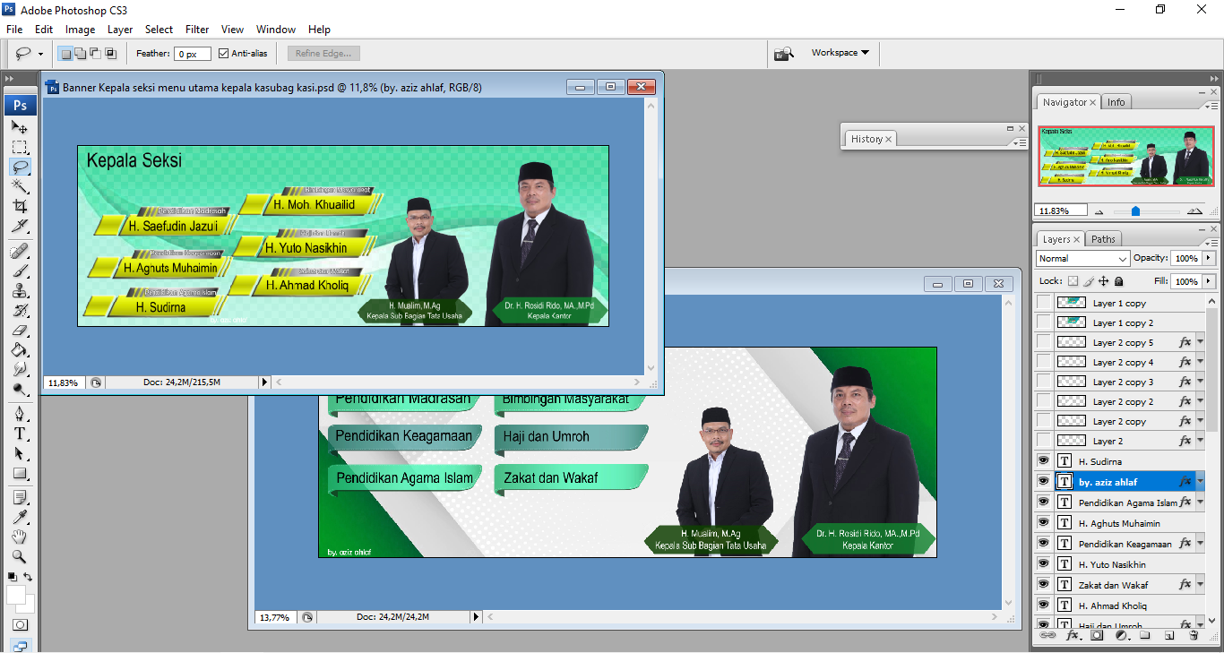Select the Magic Wand tool
Viewport: 1224px width, 653px height.
pyautogui.click(x=20, y=187)
